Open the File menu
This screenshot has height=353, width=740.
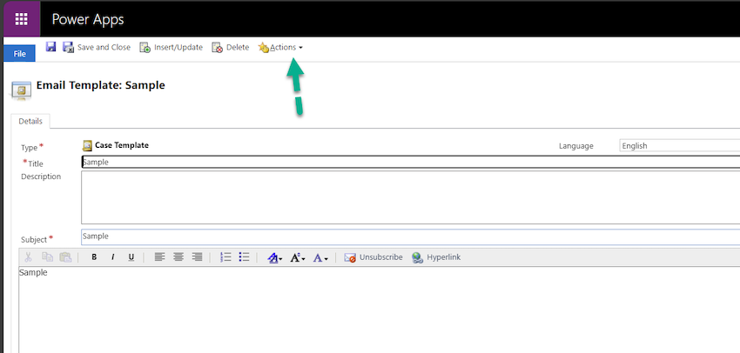click(x=19, y=54)
